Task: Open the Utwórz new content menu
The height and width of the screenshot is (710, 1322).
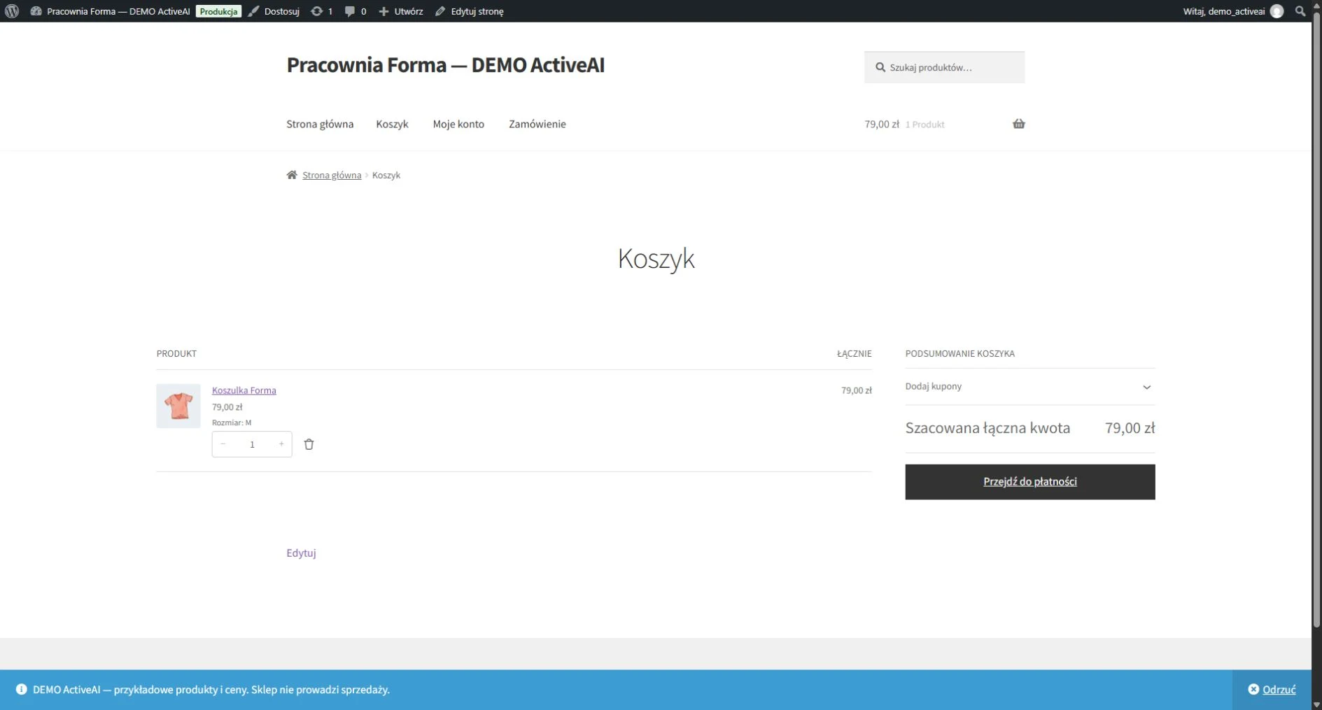Action: 401,11
